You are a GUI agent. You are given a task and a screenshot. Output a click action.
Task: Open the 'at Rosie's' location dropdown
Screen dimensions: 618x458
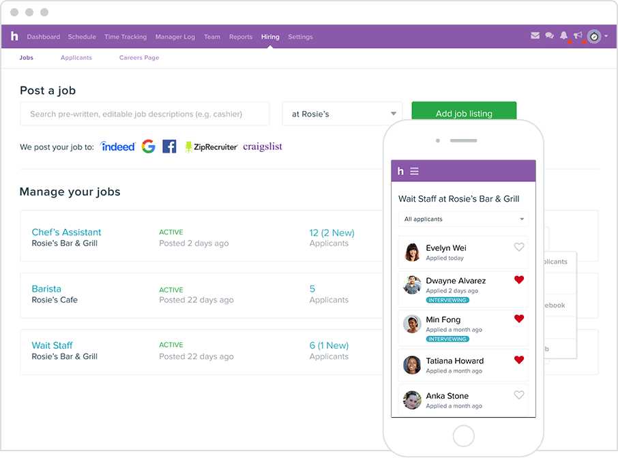click(x=342, y=114)
